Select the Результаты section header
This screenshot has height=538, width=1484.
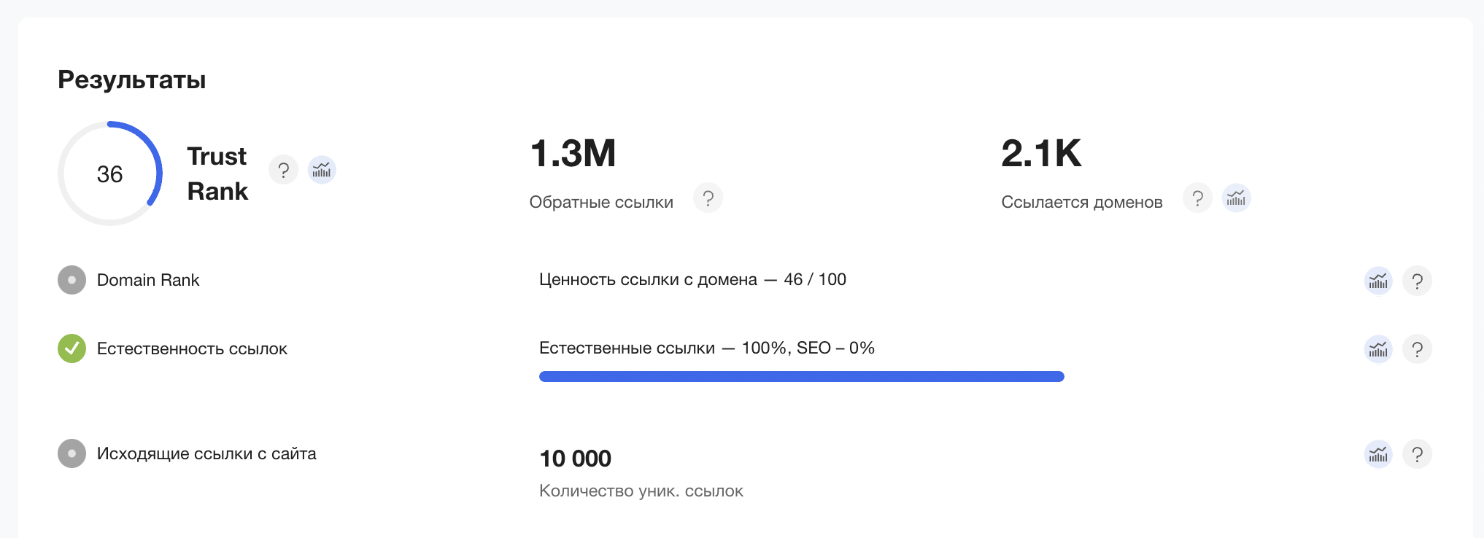pos(132,80)
